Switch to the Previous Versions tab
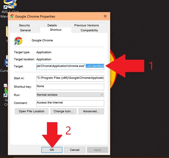169x158 pixels. (86, 25)
